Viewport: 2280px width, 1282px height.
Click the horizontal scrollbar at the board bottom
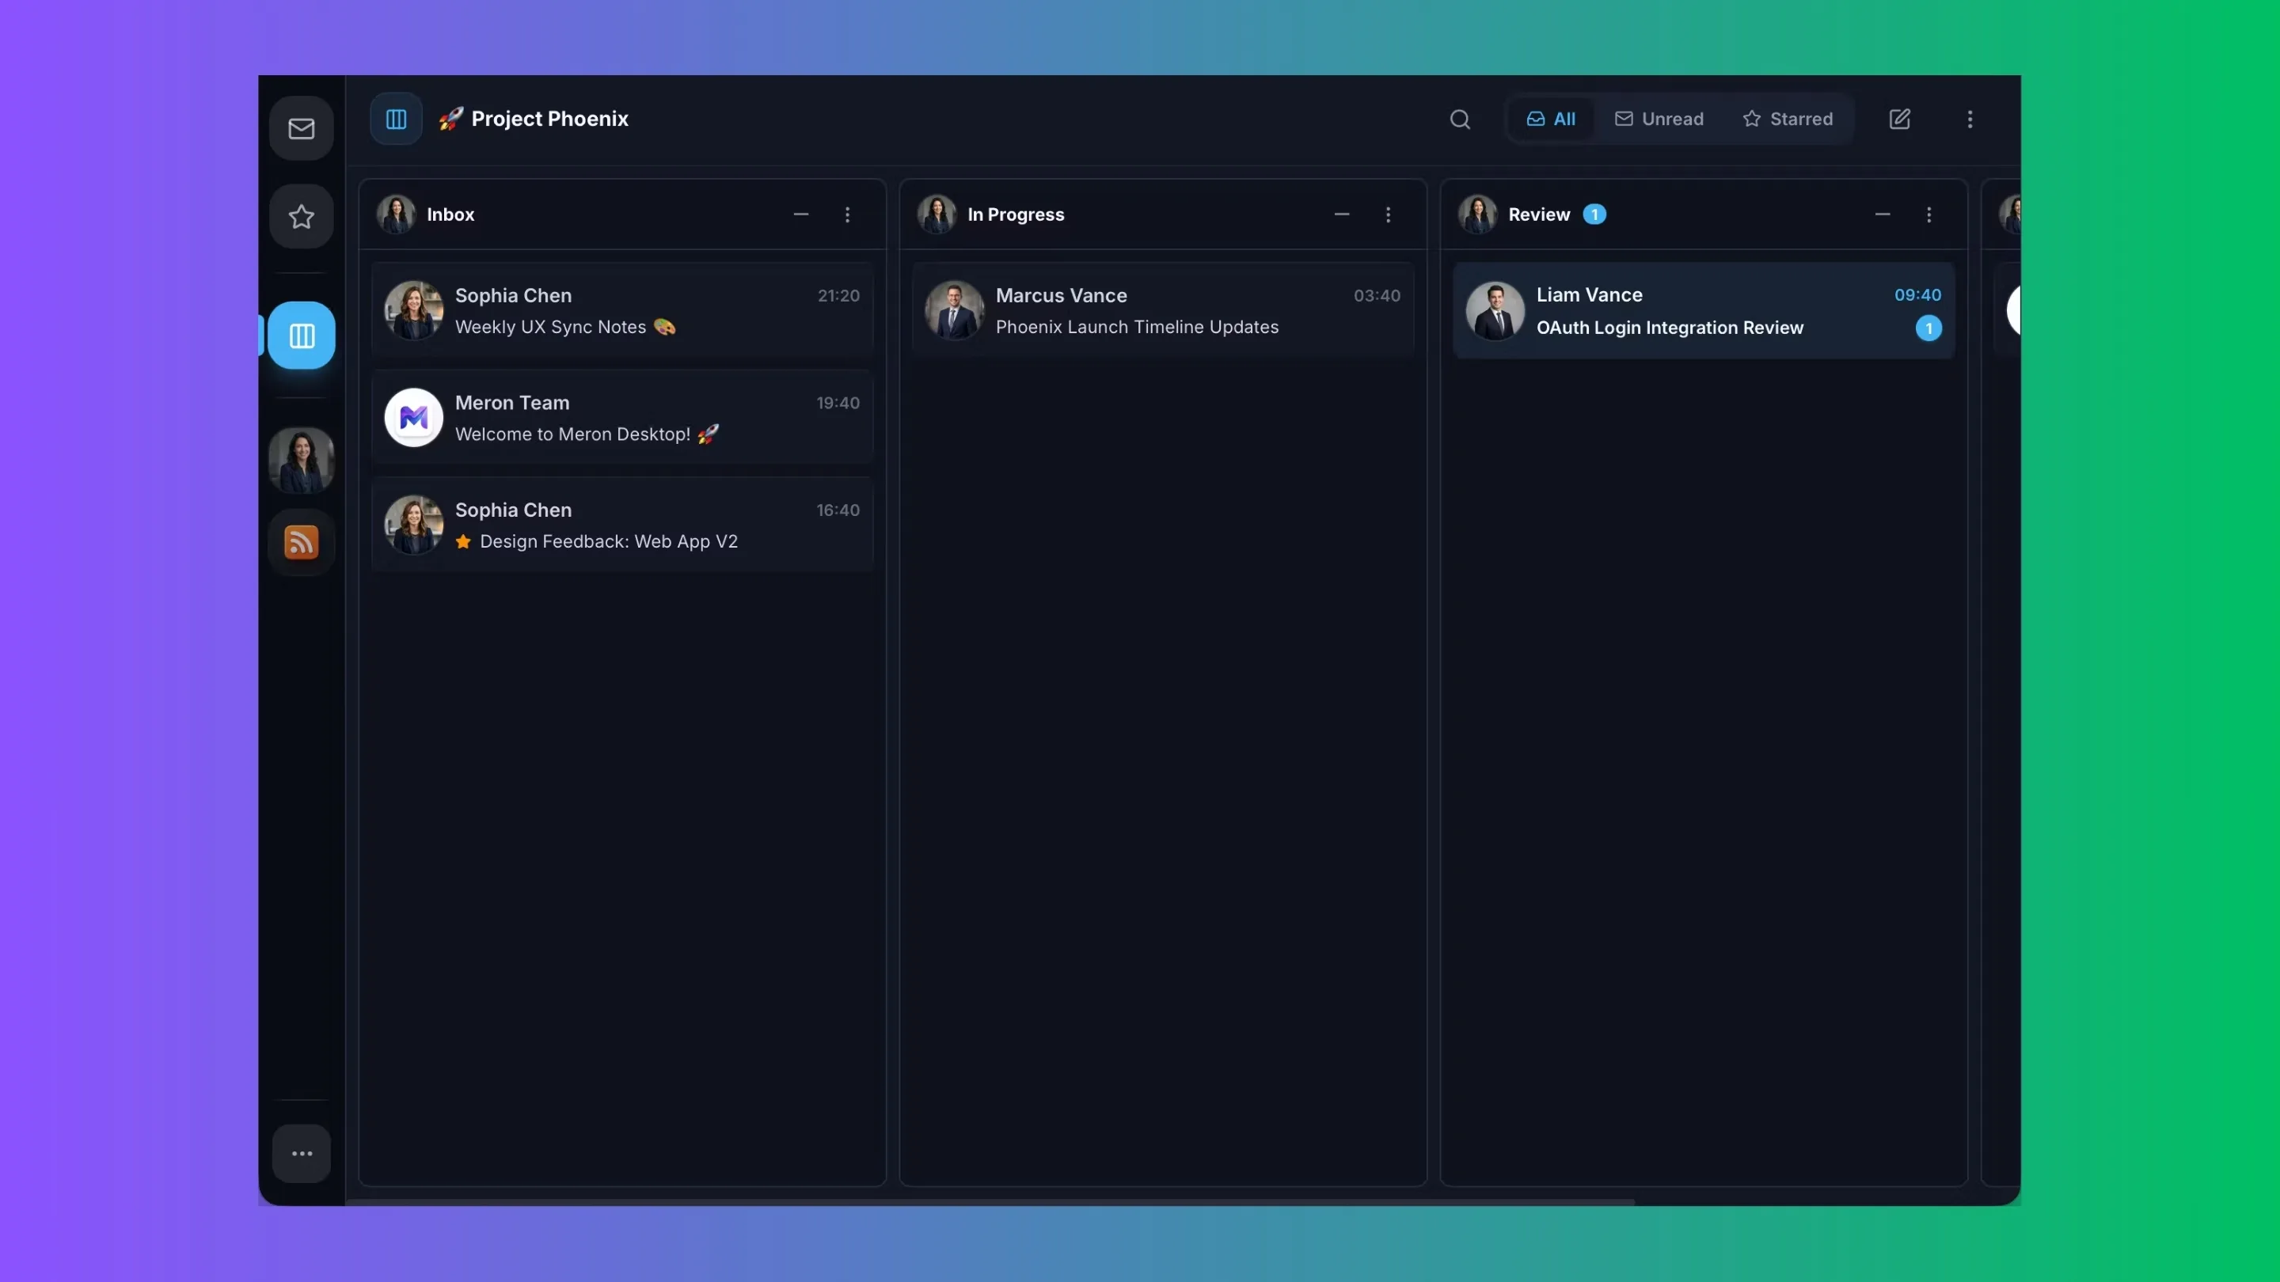coord(990,1201)
